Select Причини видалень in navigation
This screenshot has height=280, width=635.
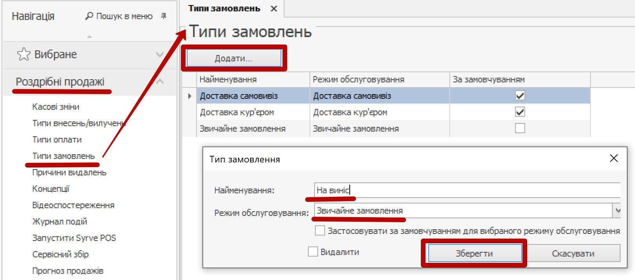pyautogui.click(x=69, y=172)
